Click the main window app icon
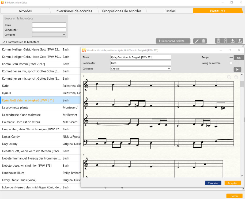This screenshot has width=245, height=199. tap(2, 2)
